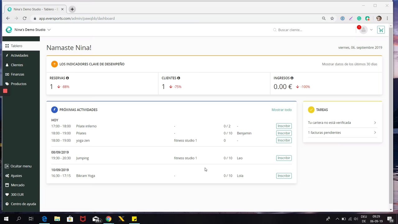Open the Sticky Notes taskbar icon
The height and width of the screenshot is (224, 398).
click(x=134, y=219)
